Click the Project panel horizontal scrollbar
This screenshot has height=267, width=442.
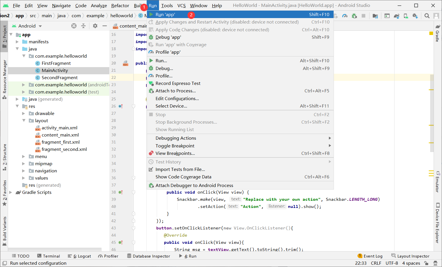click(x=55, y=249)
